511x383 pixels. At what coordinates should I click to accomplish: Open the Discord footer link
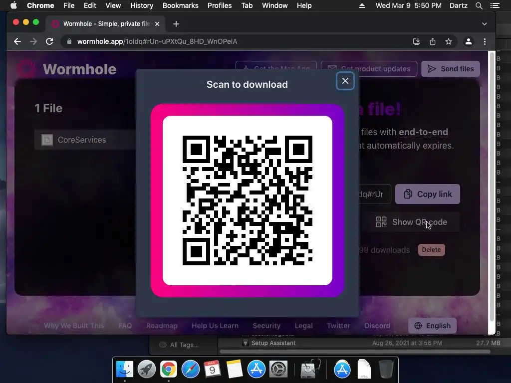[377, 326]
